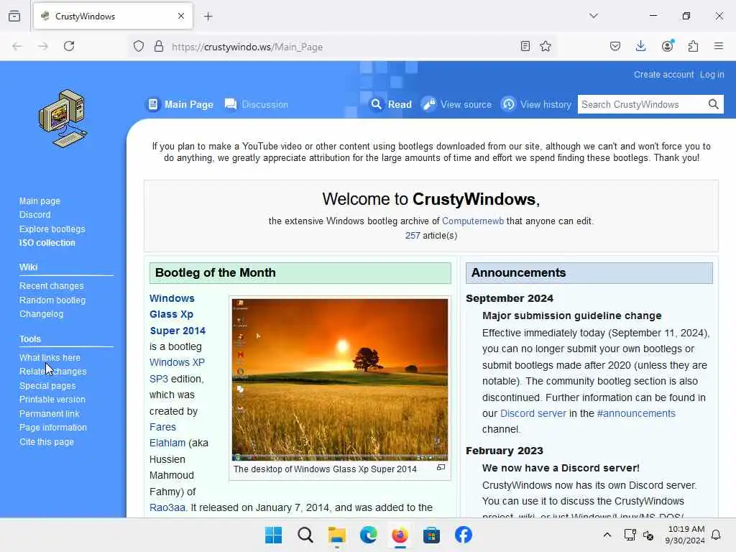The image size is (736, 552).
Task: Open File Explorer from the taskbar
Action: click(x=336, y=535)
